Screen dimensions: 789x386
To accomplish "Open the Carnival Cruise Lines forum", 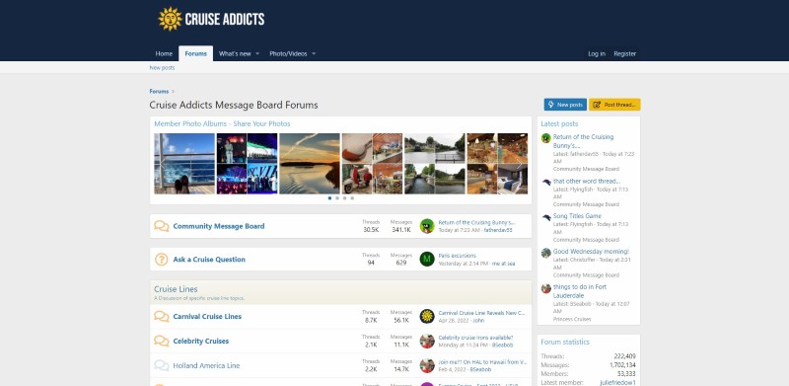I will tap(207, 317).
